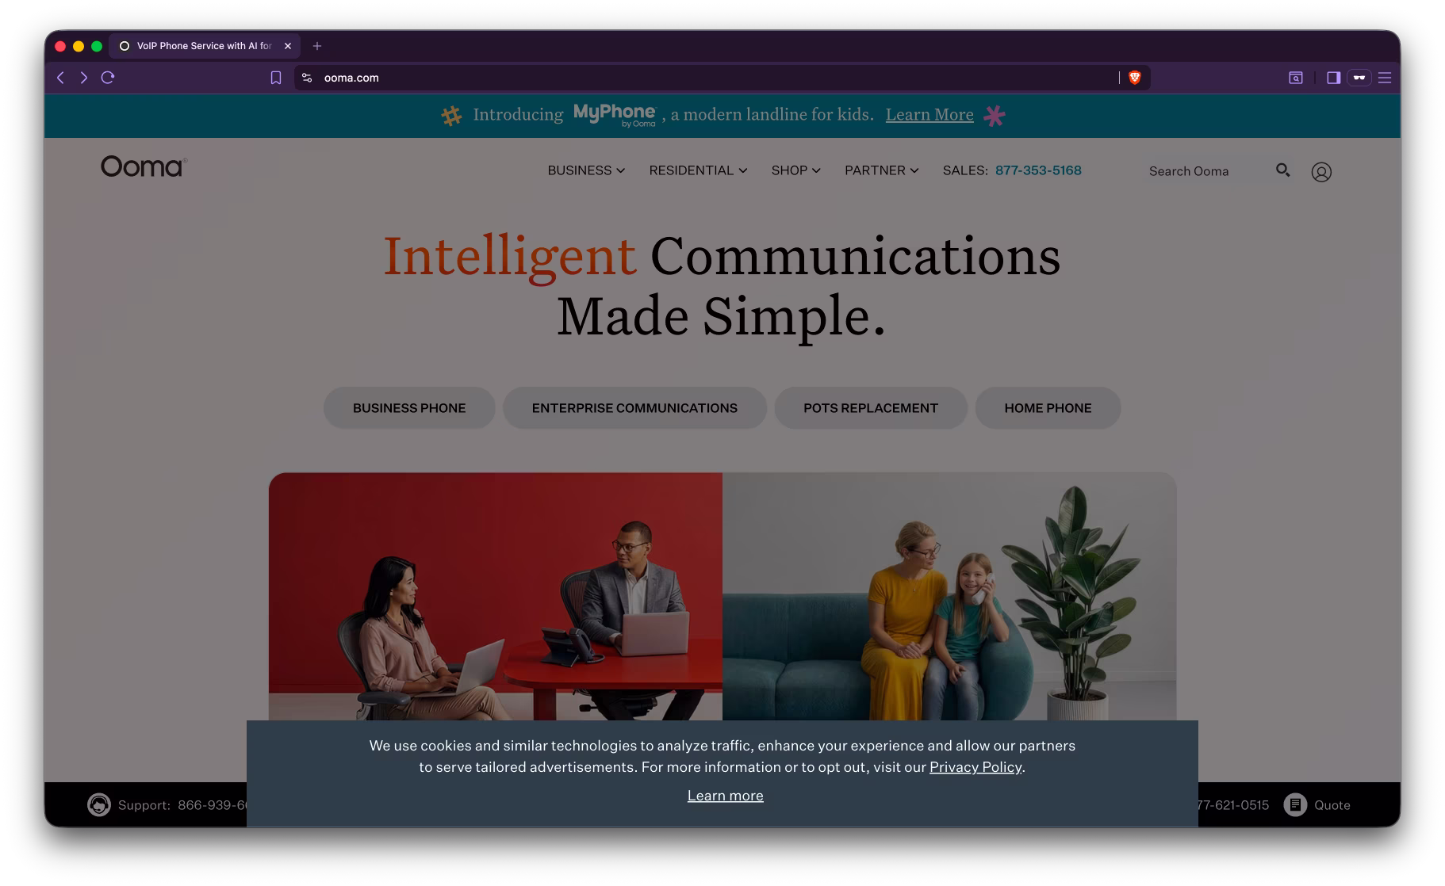Open the Brave wallet glasses icon
The image size is (1445, 886).
[x=1359, y=78]
